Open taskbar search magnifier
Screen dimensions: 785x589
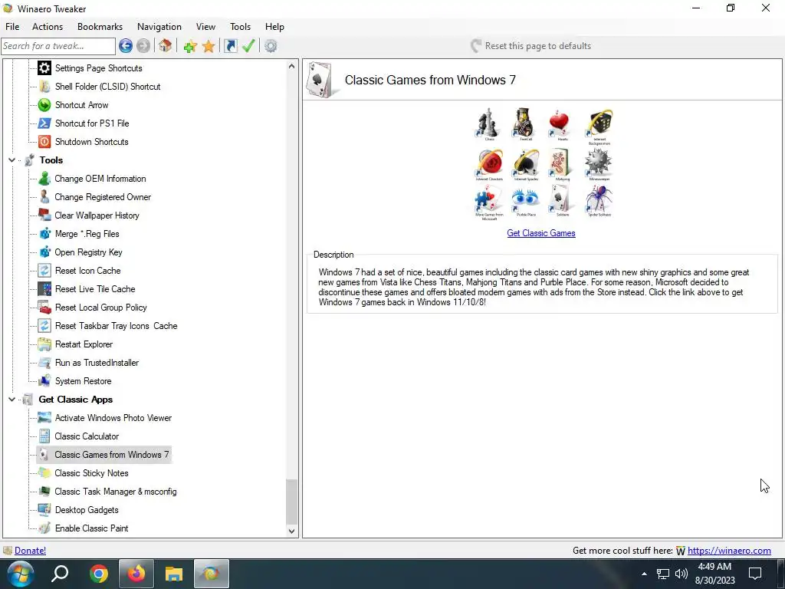(60, 574)
